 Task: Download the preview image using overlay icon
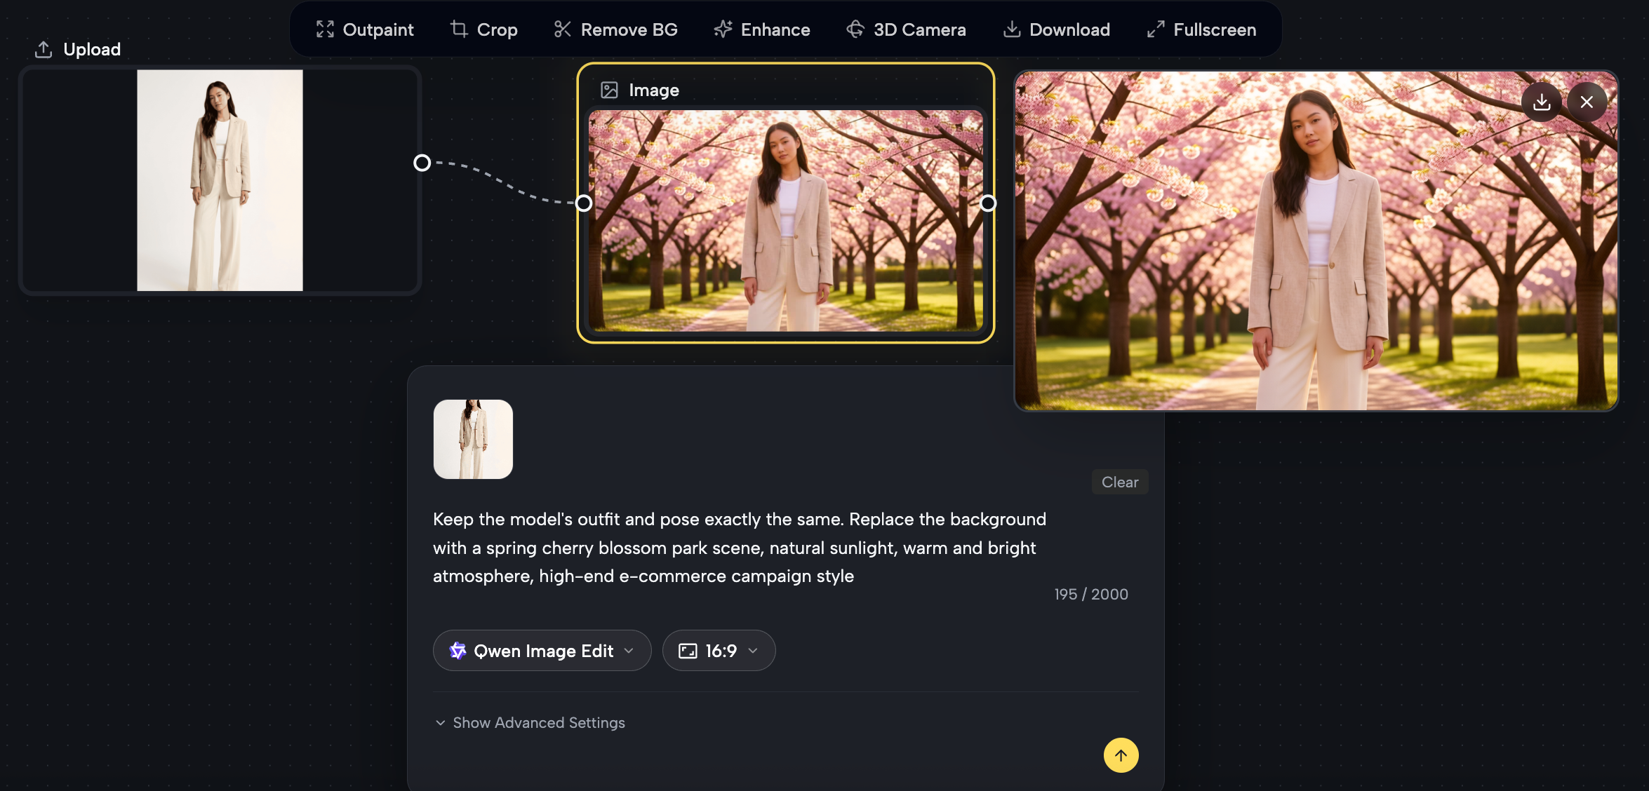[x=1541, y=102]
